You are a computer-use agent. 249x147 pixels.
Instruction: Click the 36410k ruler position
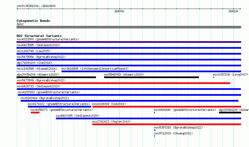coord(233,11)
